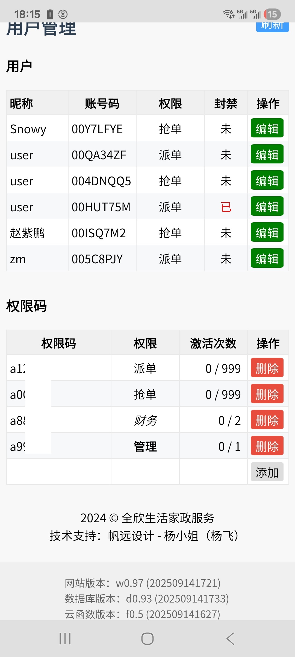This screenshot has height=657, width=295.
Task: Select account code 00QA34ZF
Action: coord(99,155)
